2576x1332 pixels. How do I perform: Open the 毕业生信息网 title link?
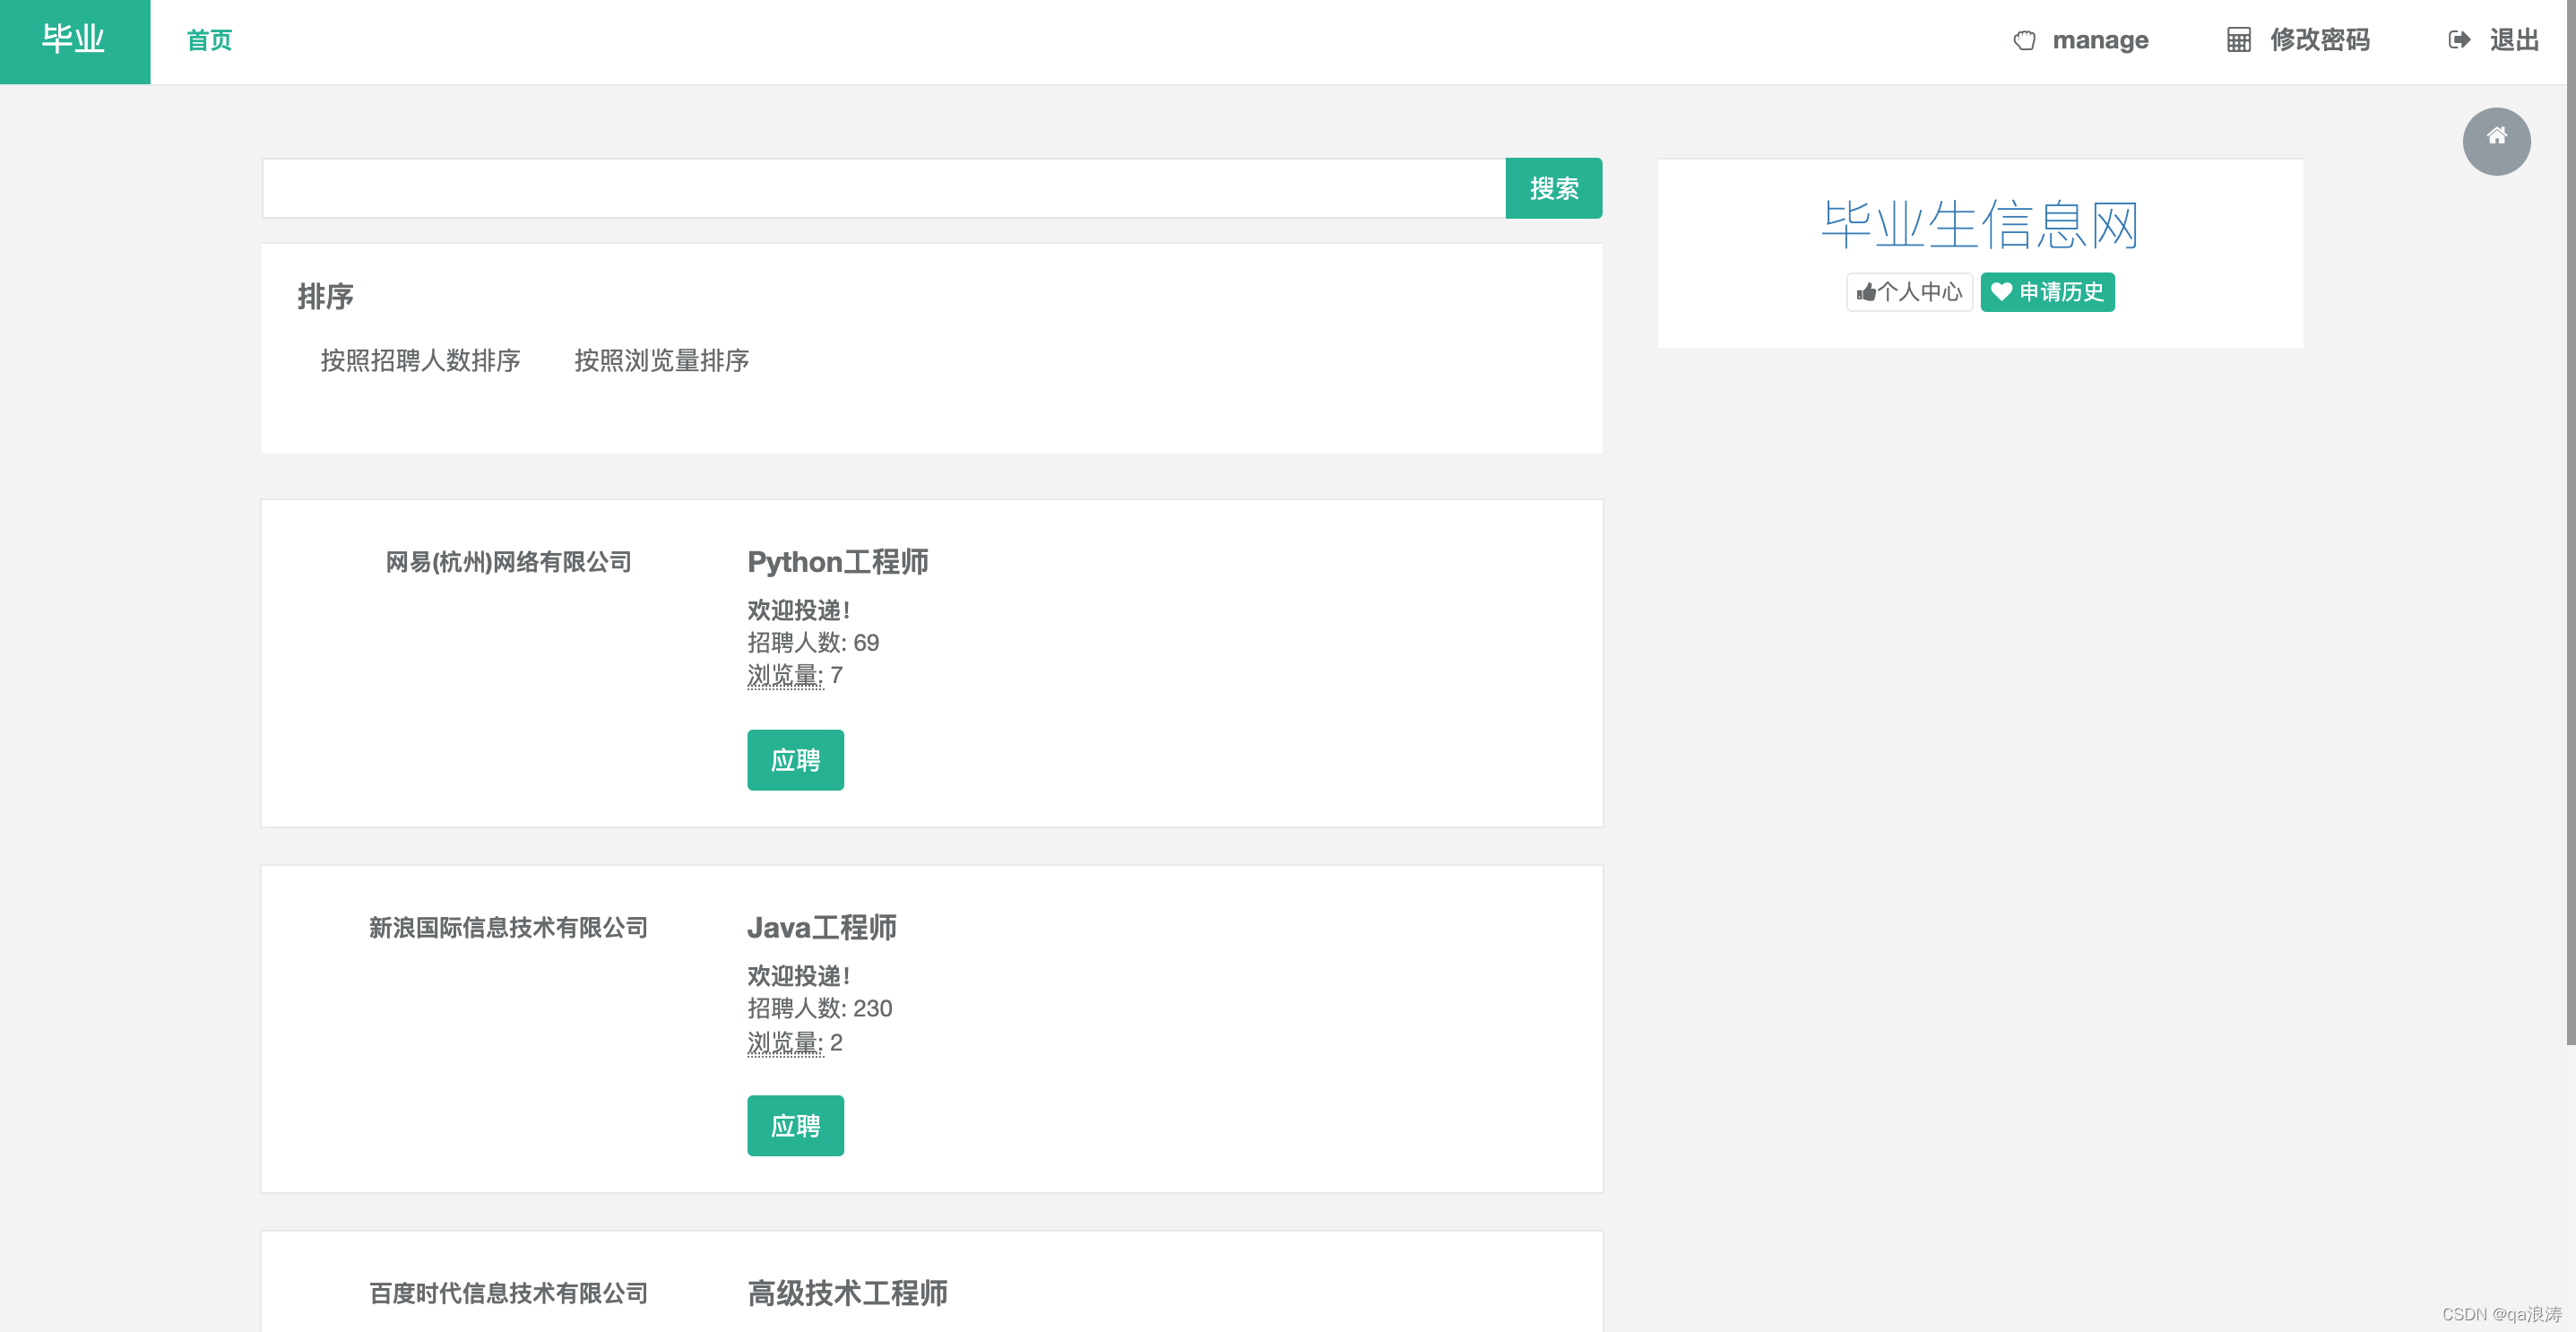[1979, 224]
